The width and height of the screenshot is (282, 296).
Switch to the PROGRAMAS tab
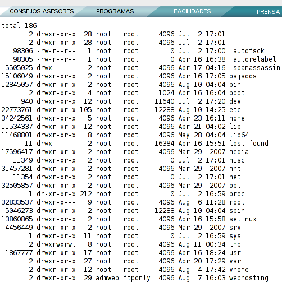point(115,11)
